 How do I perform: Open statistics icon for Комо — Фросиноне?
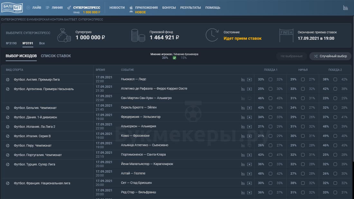point(243,136)
